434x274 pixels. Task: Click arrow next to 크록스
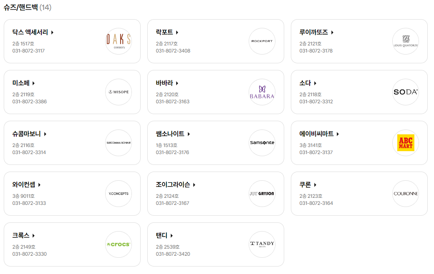click(x=33, y=236)
